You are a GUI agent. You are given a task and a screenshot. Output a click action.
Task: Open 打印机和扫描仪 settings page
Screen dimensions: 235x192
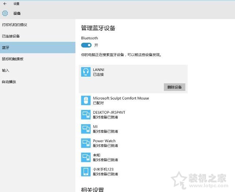tap(14, 25)
